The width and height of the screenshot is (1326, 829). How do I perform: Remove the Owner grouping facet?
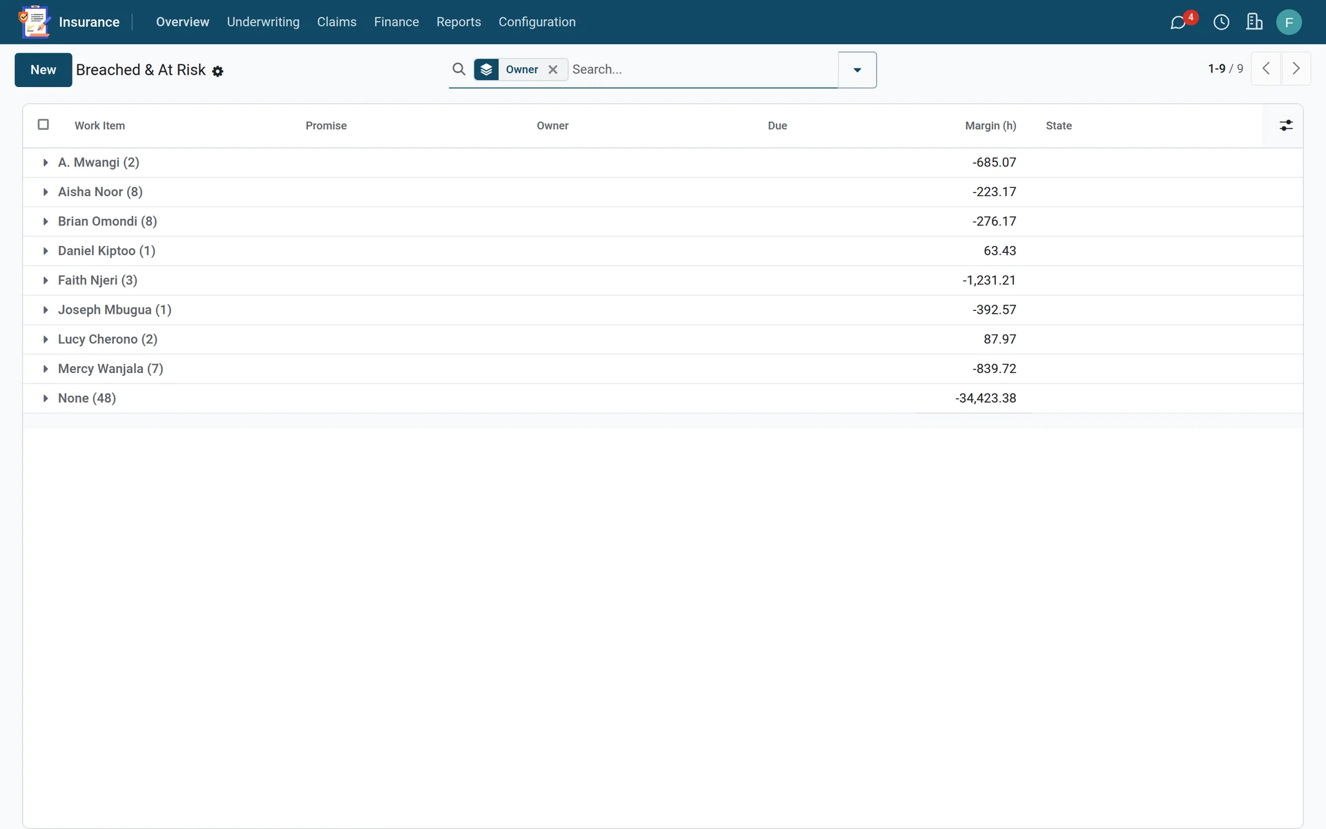point(552,69)
